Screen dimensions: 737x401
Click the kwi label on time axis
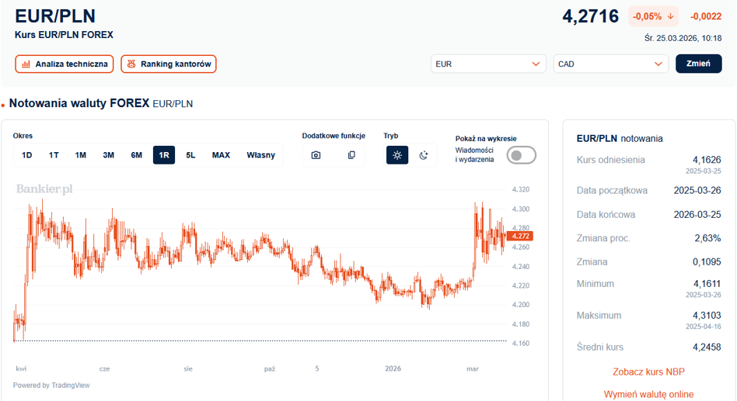(x=21, y=368)
